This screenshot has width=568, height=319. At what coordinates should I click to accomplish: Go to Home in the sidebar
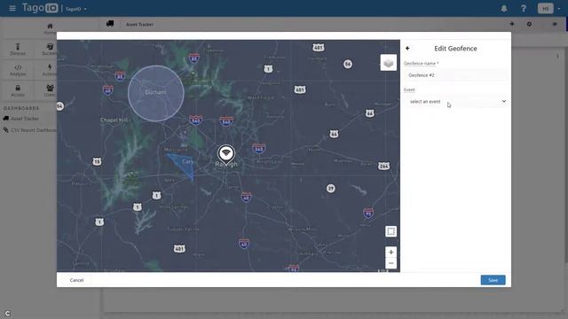coord(50,28)
